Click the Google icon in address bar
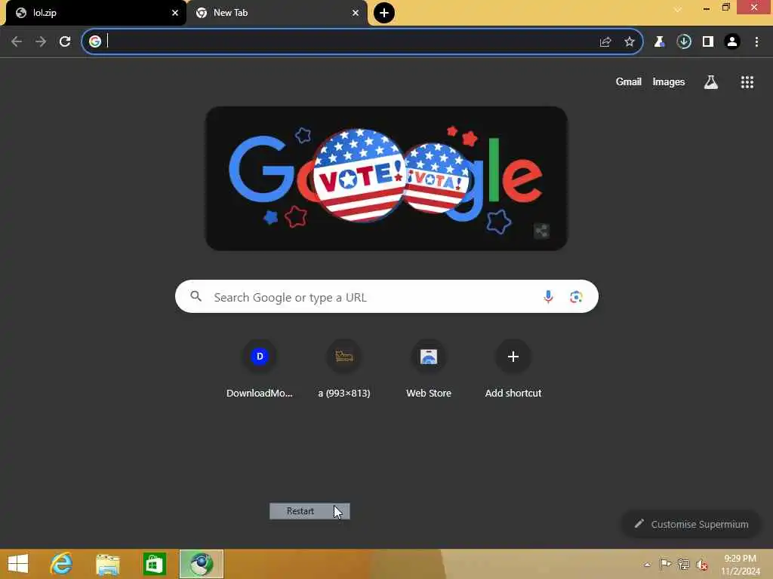 click(x=95, y=41)
